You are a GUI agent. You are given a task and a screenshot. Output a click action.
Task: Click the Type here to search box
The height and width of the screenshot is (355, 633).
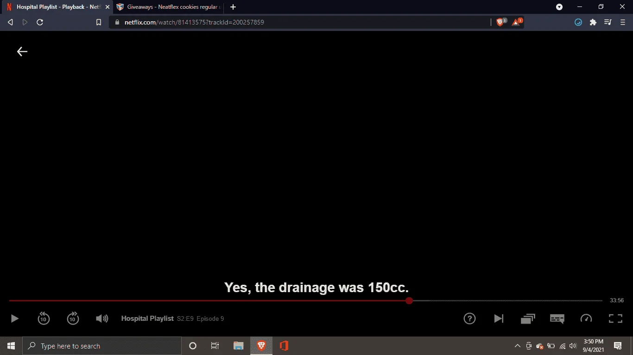tap(102, 346)
